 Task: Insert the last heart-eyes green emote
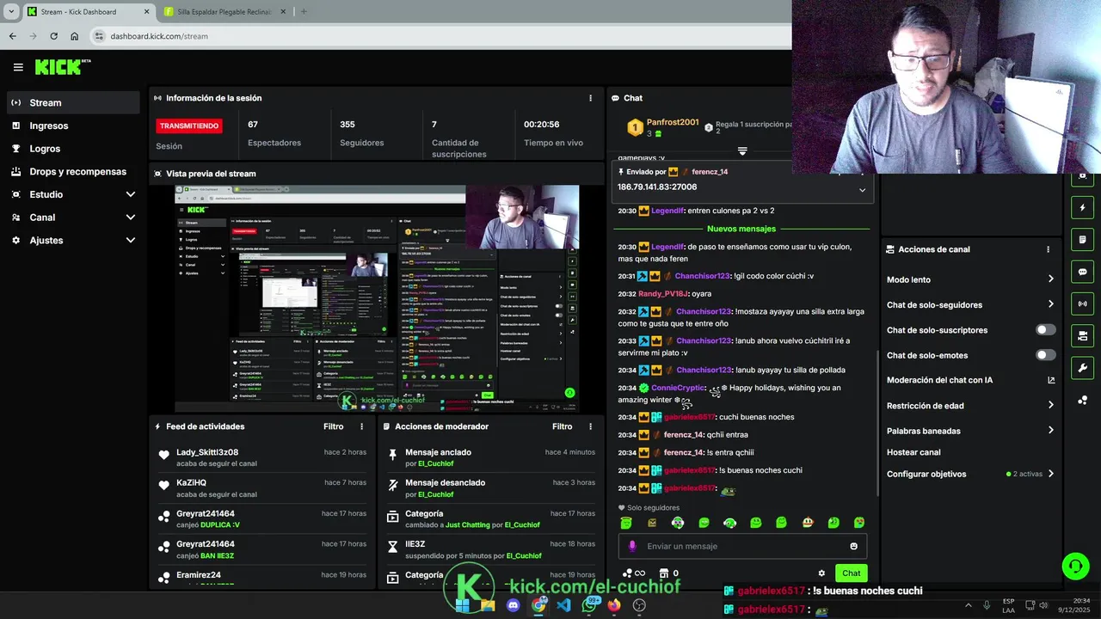858,523
